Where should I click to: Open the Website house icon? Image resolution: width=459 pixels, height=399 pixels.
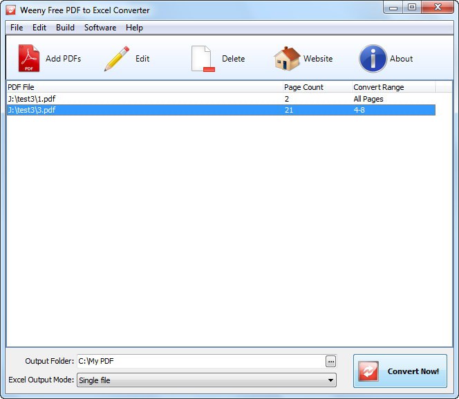click(x=287, y=58)
